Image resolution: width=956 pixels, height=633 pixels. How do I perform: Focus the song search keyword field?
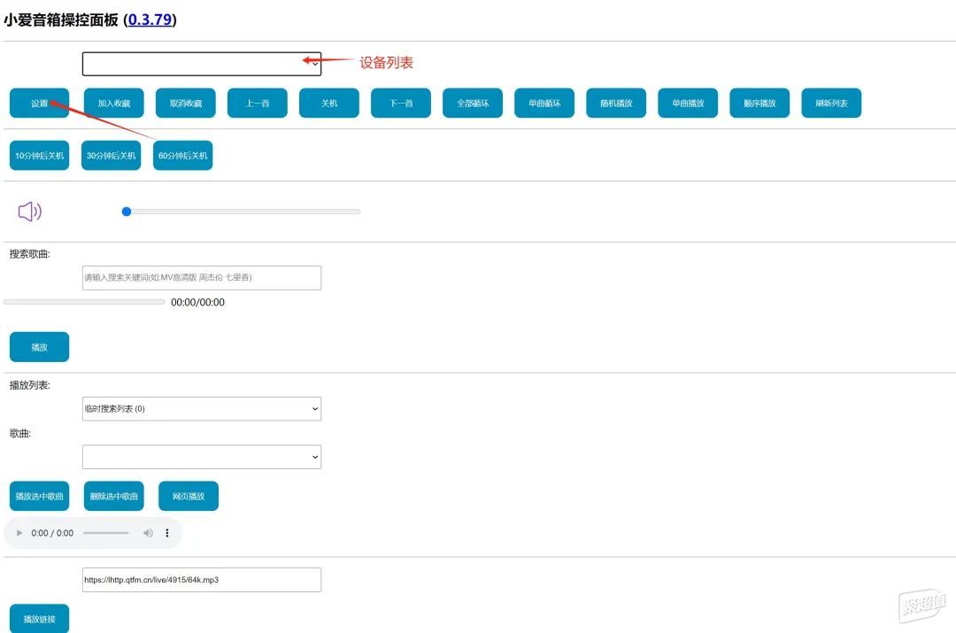[202, 277]
